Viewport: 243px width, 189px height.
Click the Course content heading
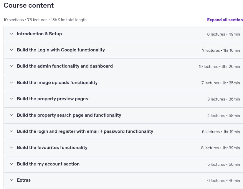click(29, 5)
